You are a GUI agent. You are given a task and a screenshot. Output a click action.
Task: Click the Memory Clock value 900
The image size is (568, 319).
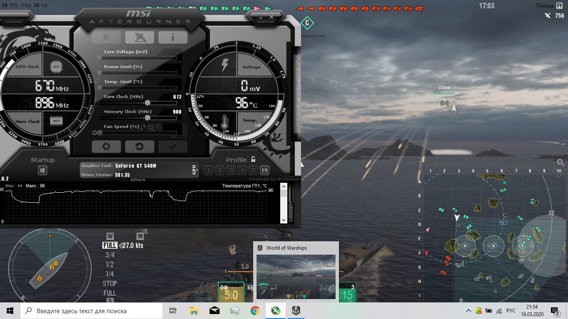tap(177, 112)
